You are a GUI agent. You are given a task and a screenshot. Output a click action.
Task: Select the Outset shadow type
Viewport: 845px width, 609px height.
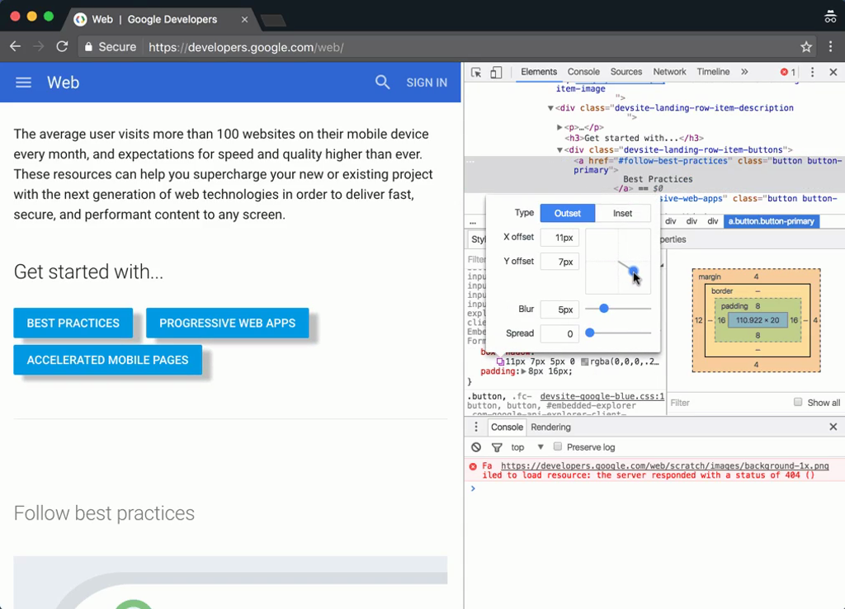click(568, 214)
